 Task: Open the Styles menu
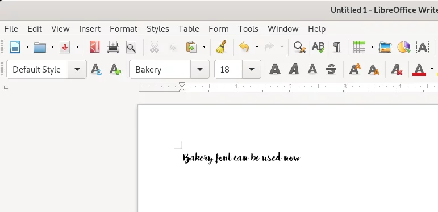click(158, 29)
